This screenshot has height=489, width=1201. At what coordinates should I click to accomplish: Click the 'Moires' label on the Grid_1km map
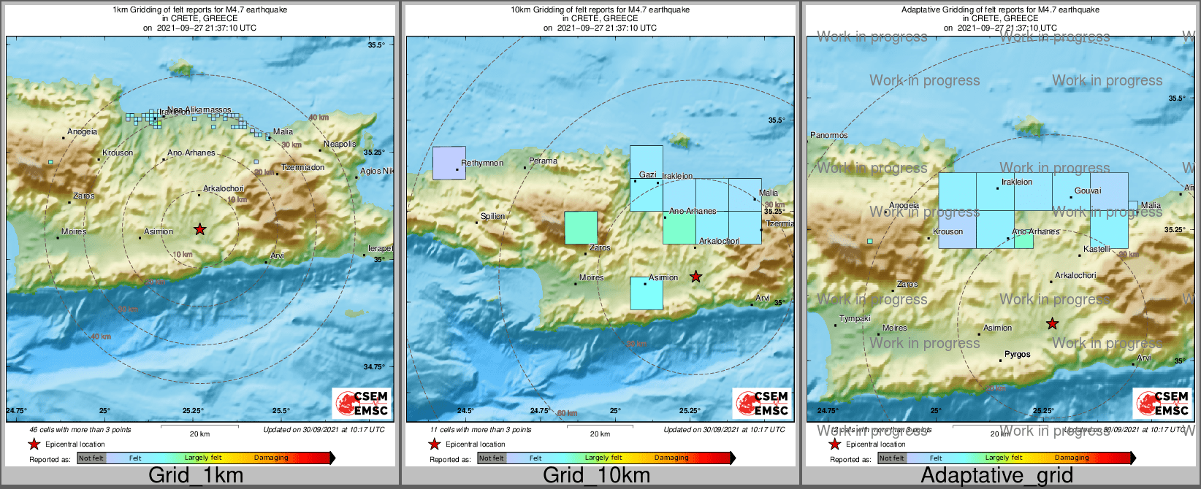[x=74, y=232]
